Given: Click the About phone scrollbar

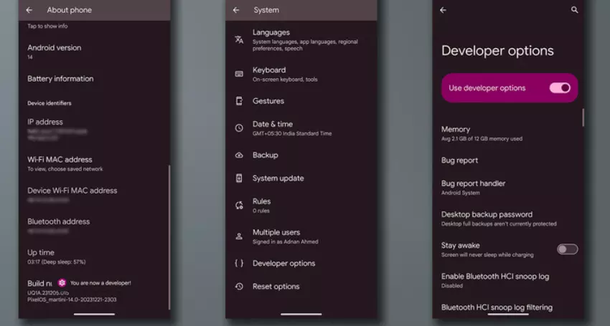Looking at the screenshot, I should pyautogui.click(x=169, y=237).
